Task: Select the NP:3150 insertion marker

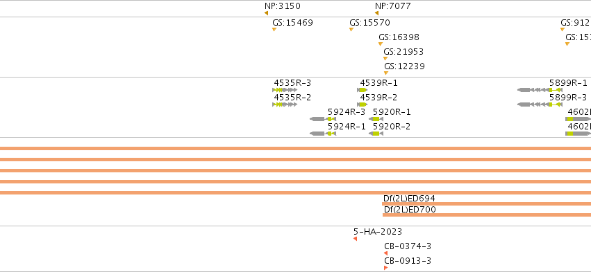Action: click(x=266, y=13)
